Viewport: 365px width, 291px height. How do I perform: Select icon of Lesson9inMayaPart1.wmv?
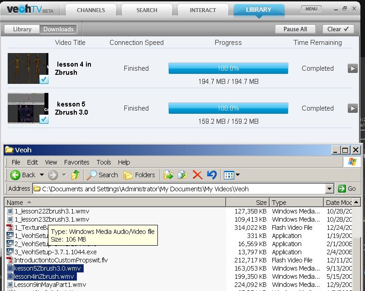click(10, 285)
